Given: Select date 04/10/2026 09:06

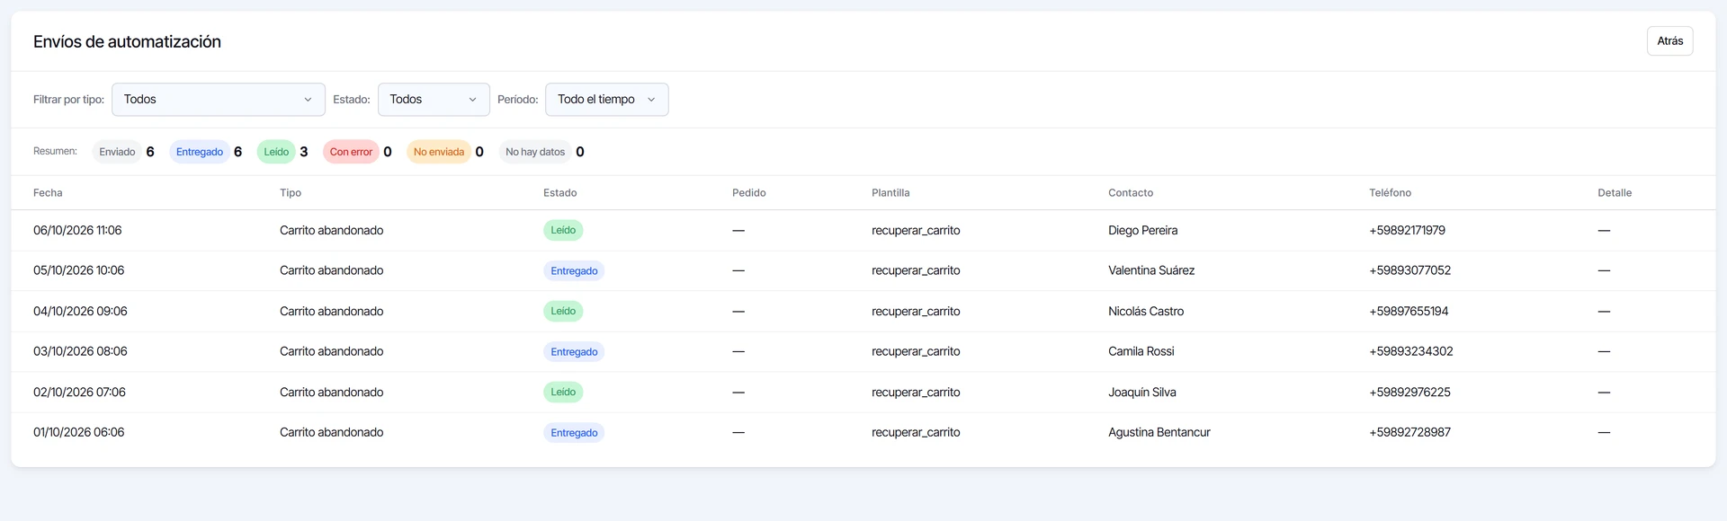Looking at the screenshot, I should (x=80, y=312).
